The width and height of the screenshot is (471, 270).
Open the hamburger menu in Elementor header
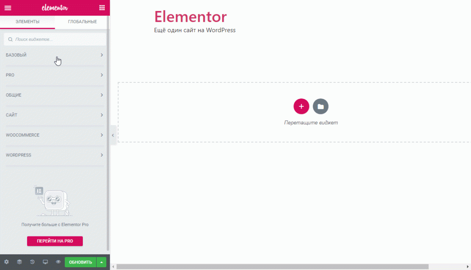[8, 8]
